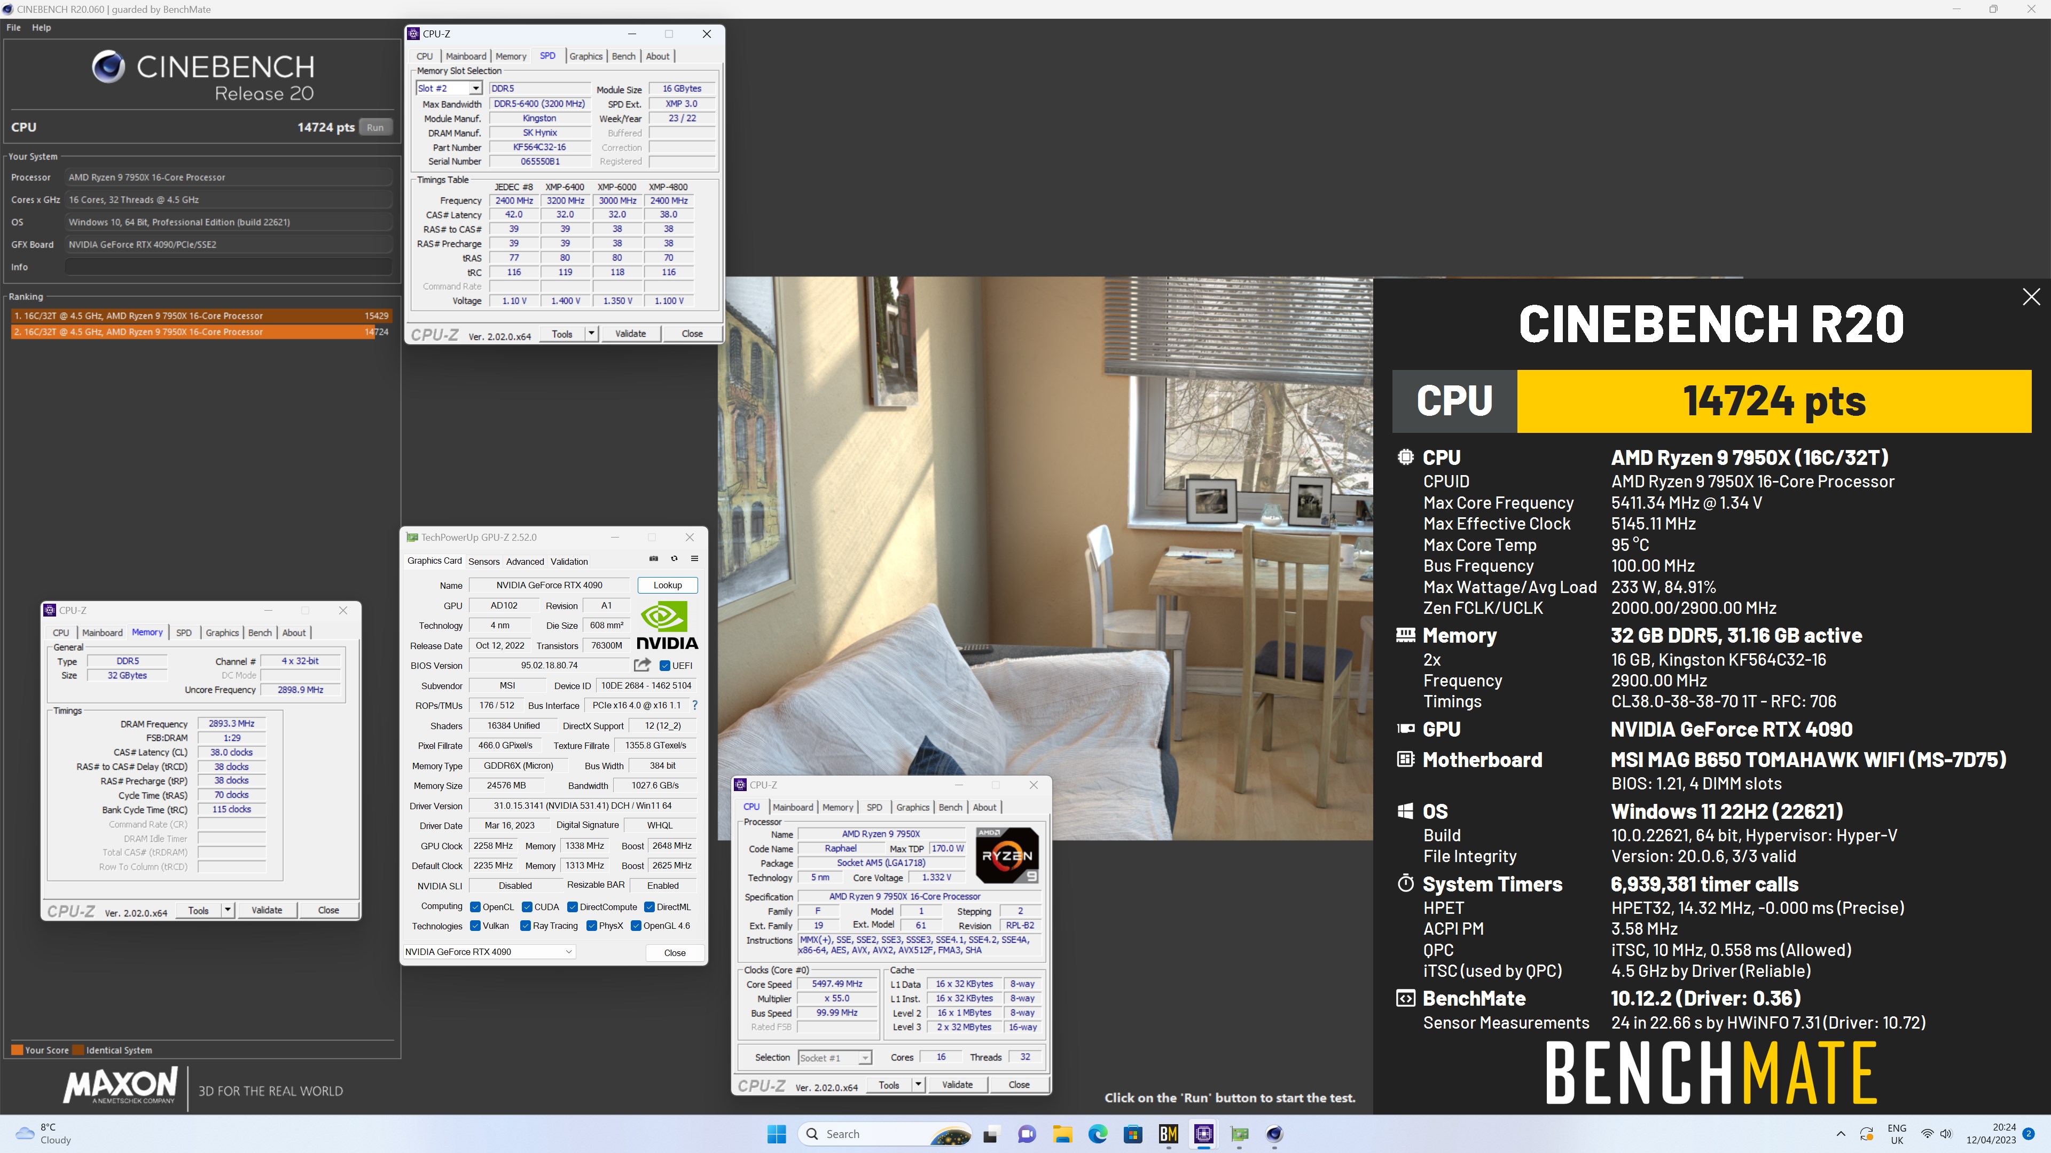Click Tools button in CPU-Z SPD window
This screenshot has width=2051, height=1153.
(x=562, y=334)
